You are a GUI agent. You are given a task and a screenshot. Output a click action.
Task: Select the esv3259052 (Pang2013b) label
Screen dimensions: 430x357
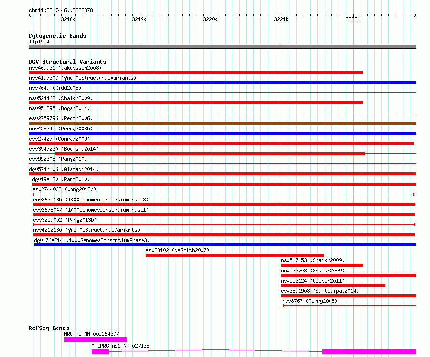pos(65,220)
